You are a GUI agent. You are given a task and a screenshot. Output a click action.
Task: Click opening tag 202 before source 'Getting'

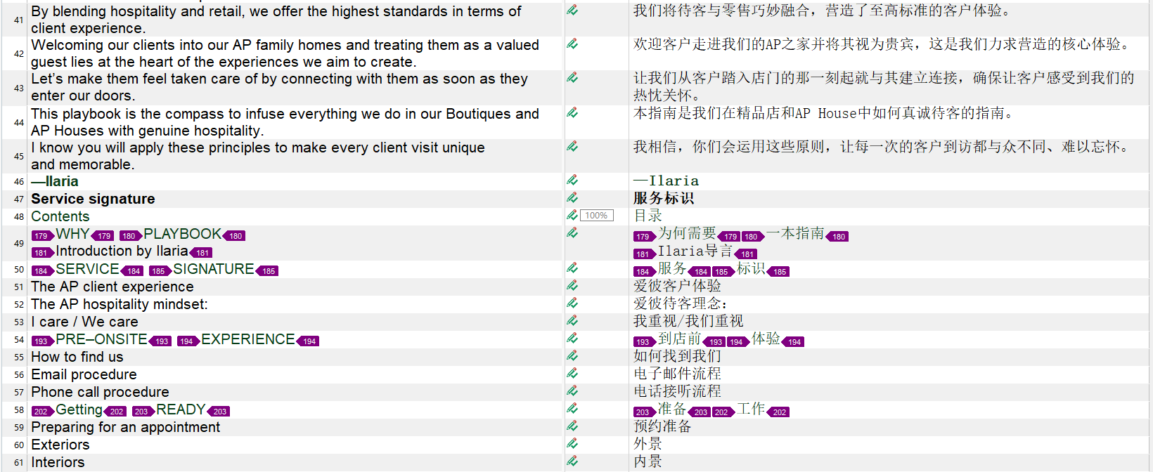(x=43, y=412)
